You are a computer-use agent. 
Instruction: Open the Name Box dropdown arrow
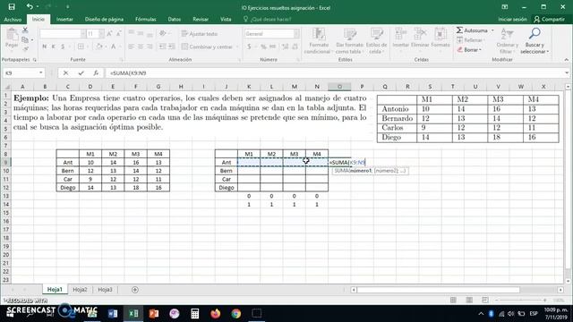[x=41, y=73]
